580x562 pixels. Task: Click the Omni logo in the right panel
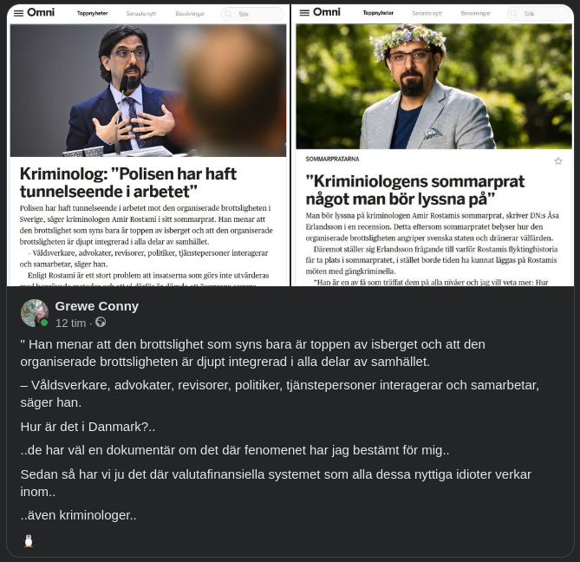tap(327, 12)
